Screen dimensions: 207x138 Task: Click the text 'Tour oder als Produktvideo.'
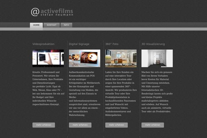(156, 111)
